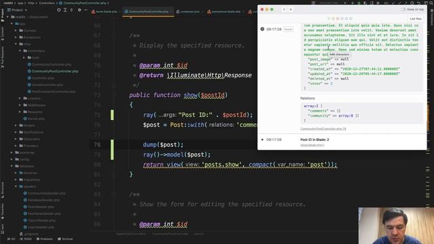434x244 pixels.
Task: Select the .gitignore file in the tree
Action: point(28,234)
